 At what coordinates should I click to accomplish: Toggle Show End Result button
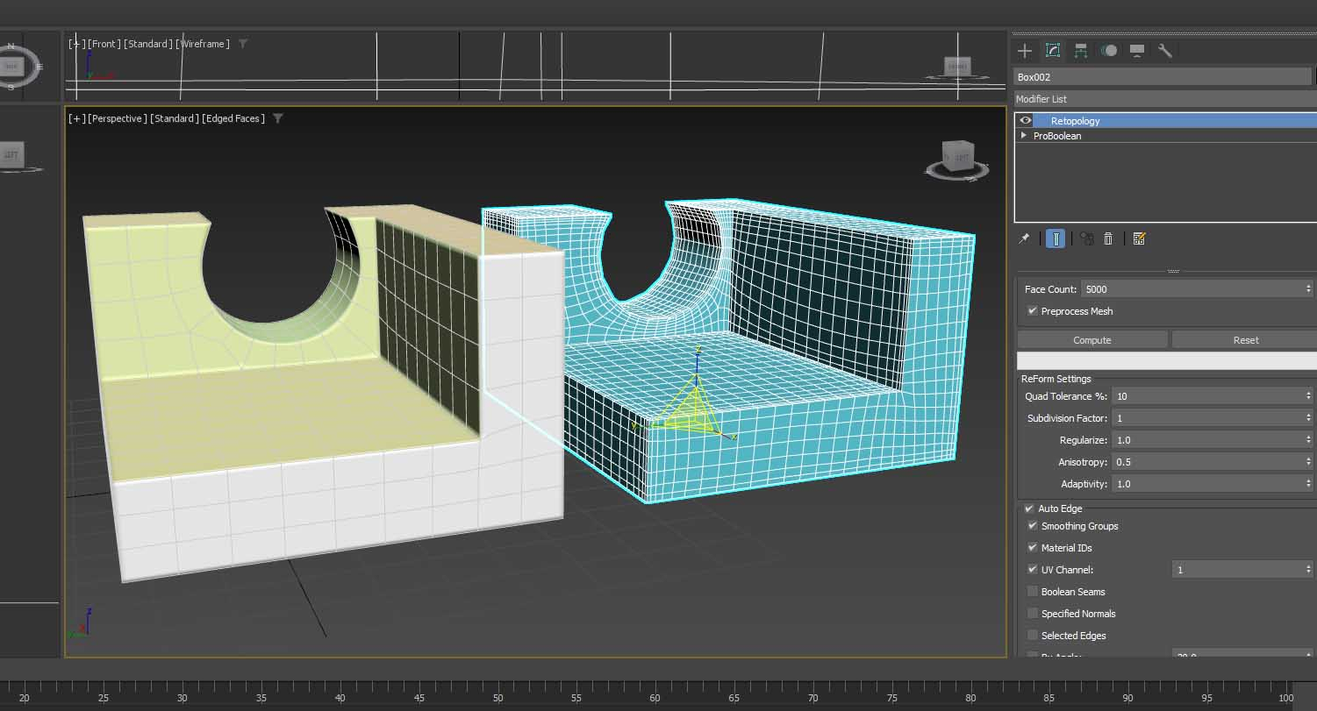pos(1056,238)
